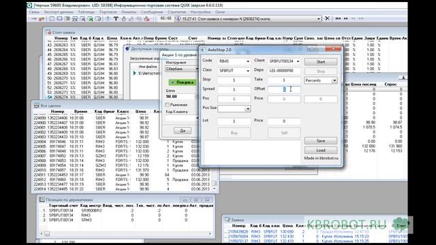The width and height of the screenshot is (436, 245).
Task: Open the Экспорт данных menu
Action: pos(59,12)
